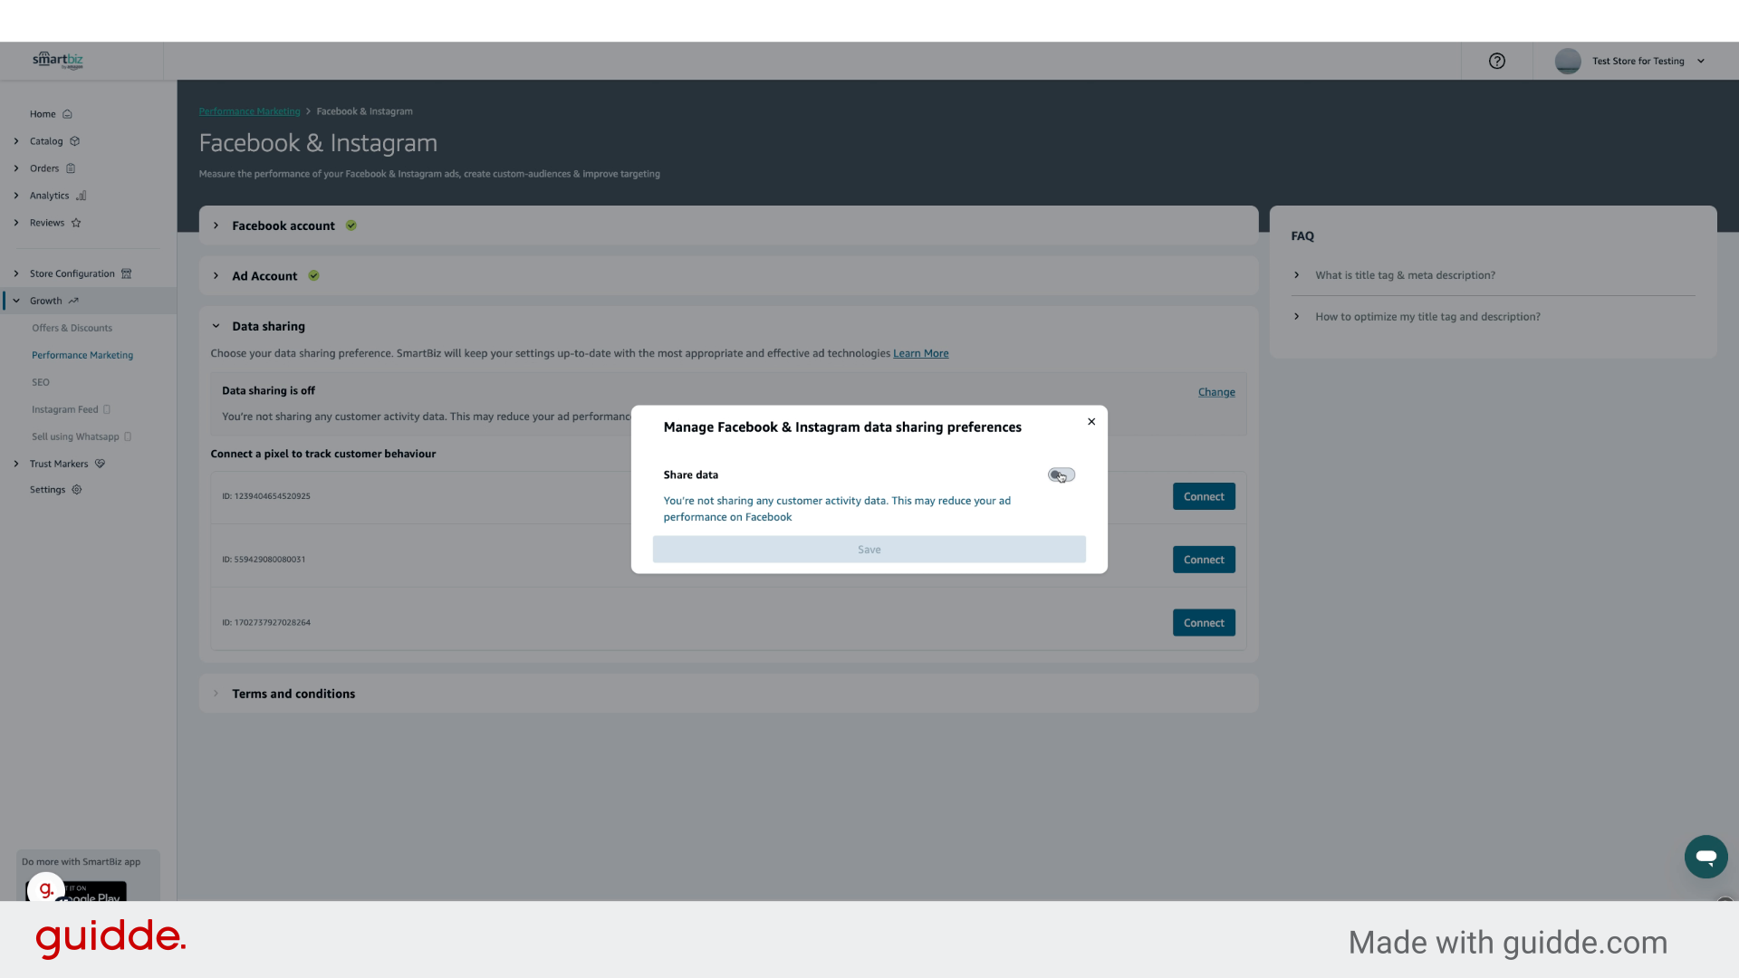The width and height of the screenshot is (1739, 978).
Task: Expand the Orders chevron
Action: [x=16, y=168]
